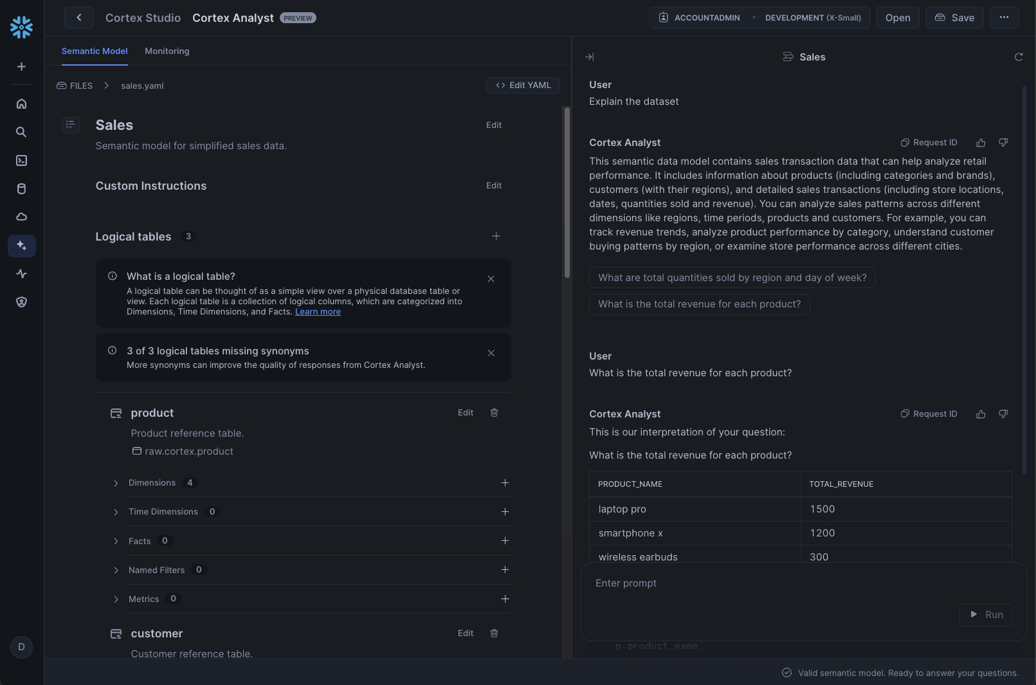Open the Projects terminal icon in sidebar
This screenshot has height=685, width=1036.
click(x=21, y=160)
